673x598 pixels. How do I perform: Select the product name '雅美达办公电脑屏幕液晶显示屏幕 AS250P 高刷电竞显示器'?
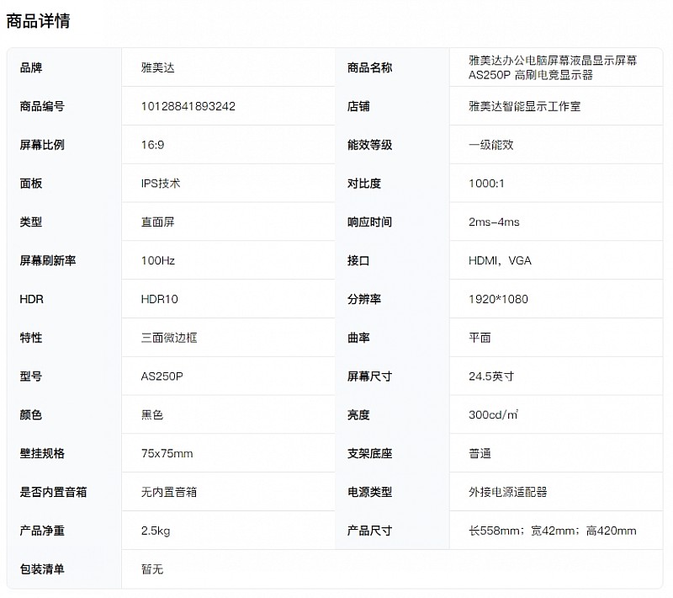pyautogui.click(x=553, y=68)
